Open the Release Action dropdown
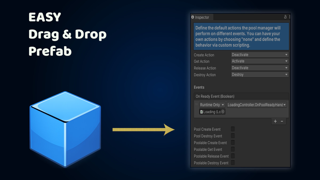 point(260,68)
